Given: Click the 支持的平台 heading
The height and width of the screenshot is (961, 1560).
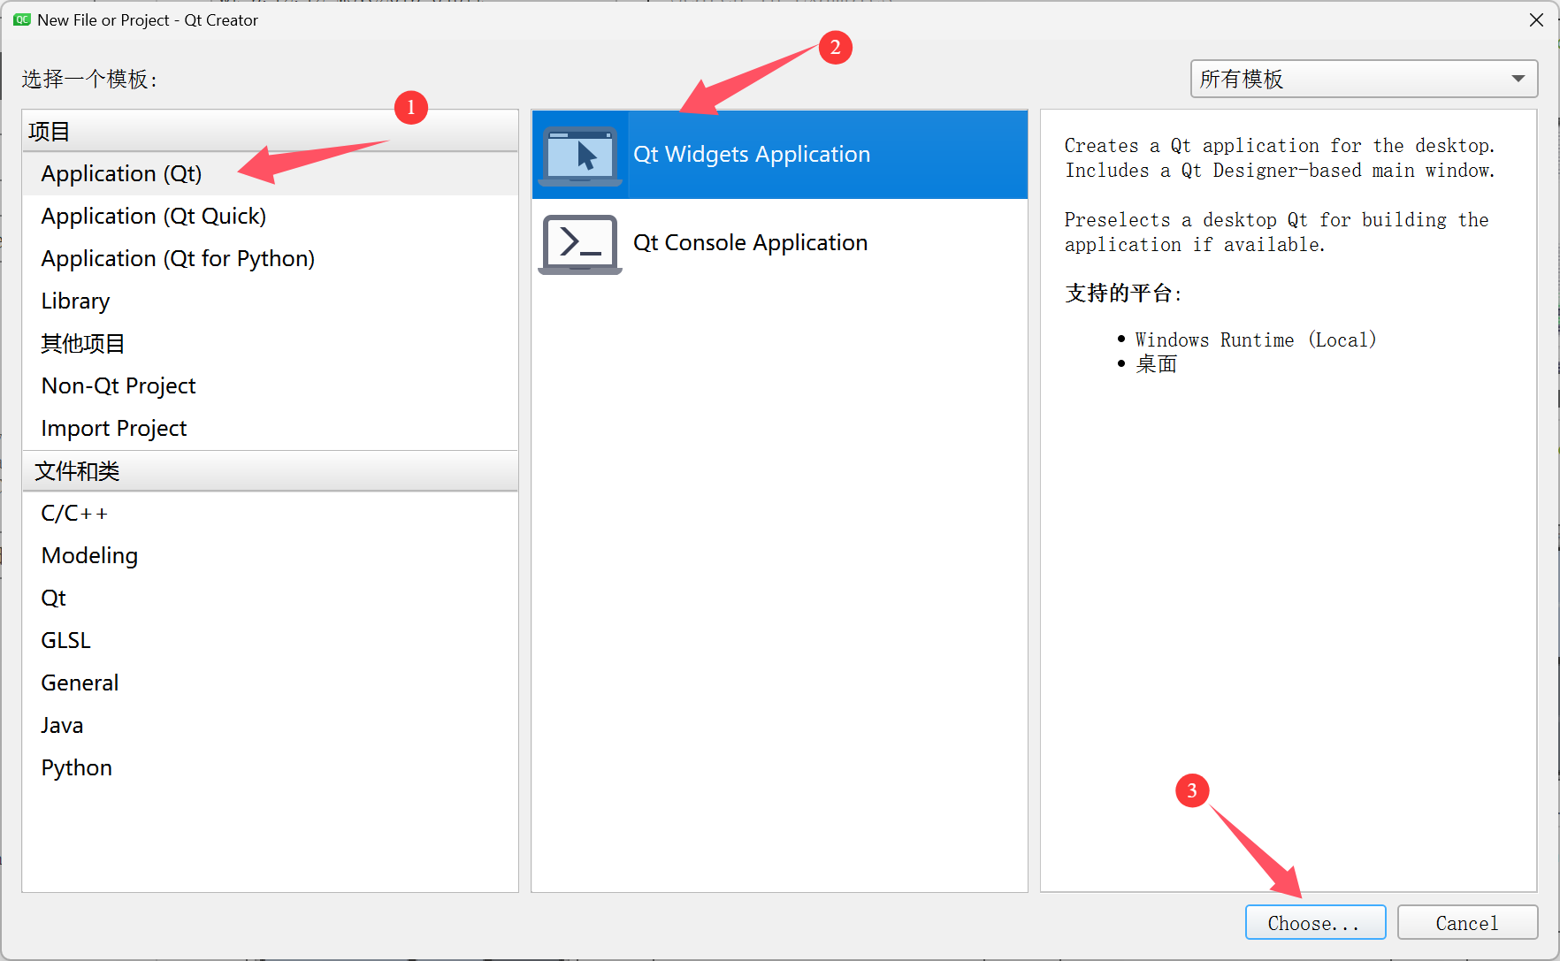Looking at the screenshot, I should (1123, 293).
